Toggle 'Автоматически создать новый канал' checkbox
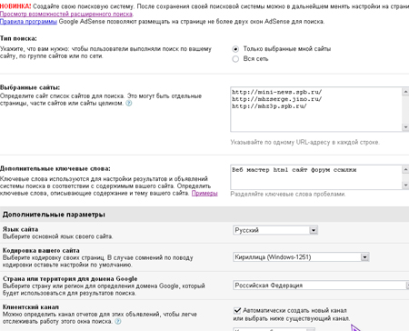409x331 pixels. (x=237, y=310)
